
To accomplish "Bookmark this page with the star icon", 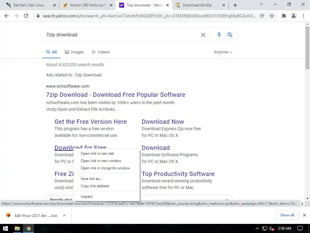I will click(x=272, y=16).
